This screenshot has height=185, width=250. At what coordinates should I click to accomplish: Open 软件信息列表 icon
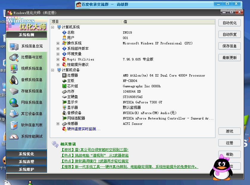pyautogui.click(x=14, y=125)
